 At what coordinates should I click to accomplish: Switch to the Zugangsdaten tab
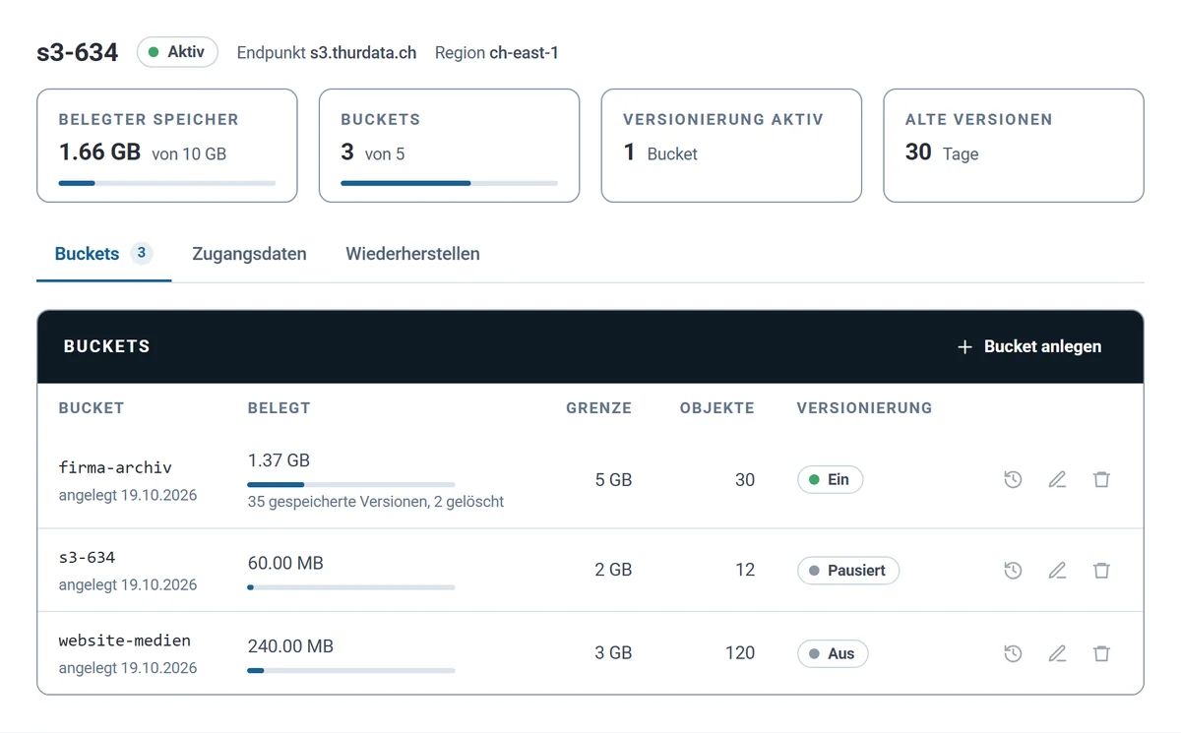point(249,254)
